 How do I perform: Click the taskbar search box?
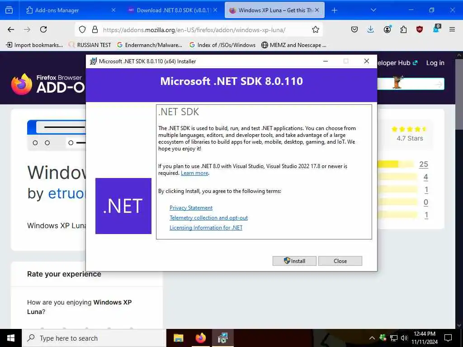click(94, 338)
